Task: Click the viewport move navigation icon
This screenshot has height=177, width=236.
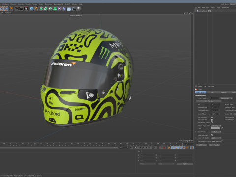Action: coord(185,13)
